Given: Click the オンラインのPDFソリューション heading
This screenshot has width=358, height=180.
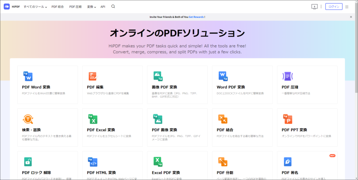Looking at the screenshot, I should point(177,33).
